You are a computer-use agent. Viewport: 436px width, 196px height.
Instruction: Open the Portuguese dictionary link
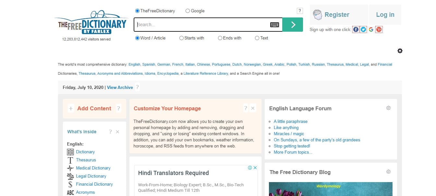(221, 64)
